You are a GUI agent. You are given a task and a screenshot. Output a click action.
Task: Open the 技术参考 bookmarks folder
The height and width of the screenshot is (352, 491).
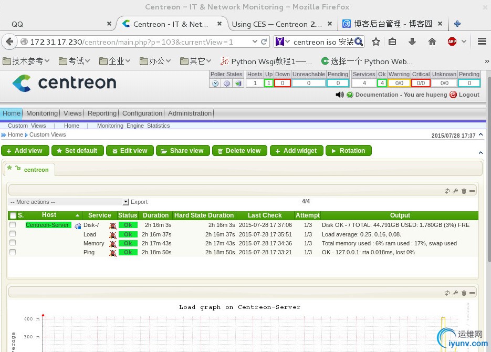pos(26,61)
